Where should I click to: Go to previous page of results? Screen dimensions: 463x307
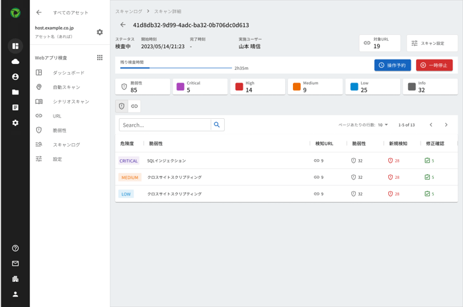(431, 125)
